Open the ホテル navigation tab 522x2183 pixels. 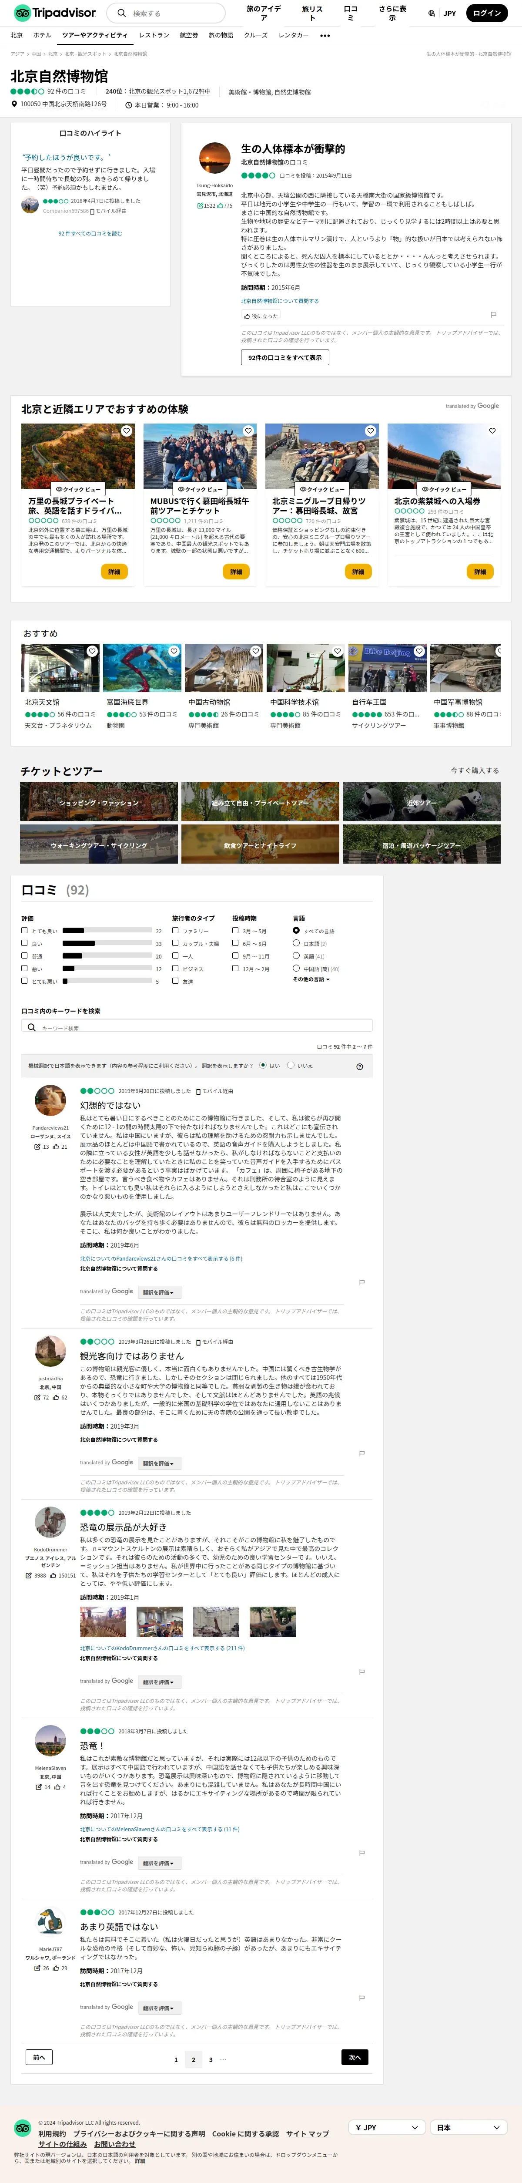tap(42, 36)
